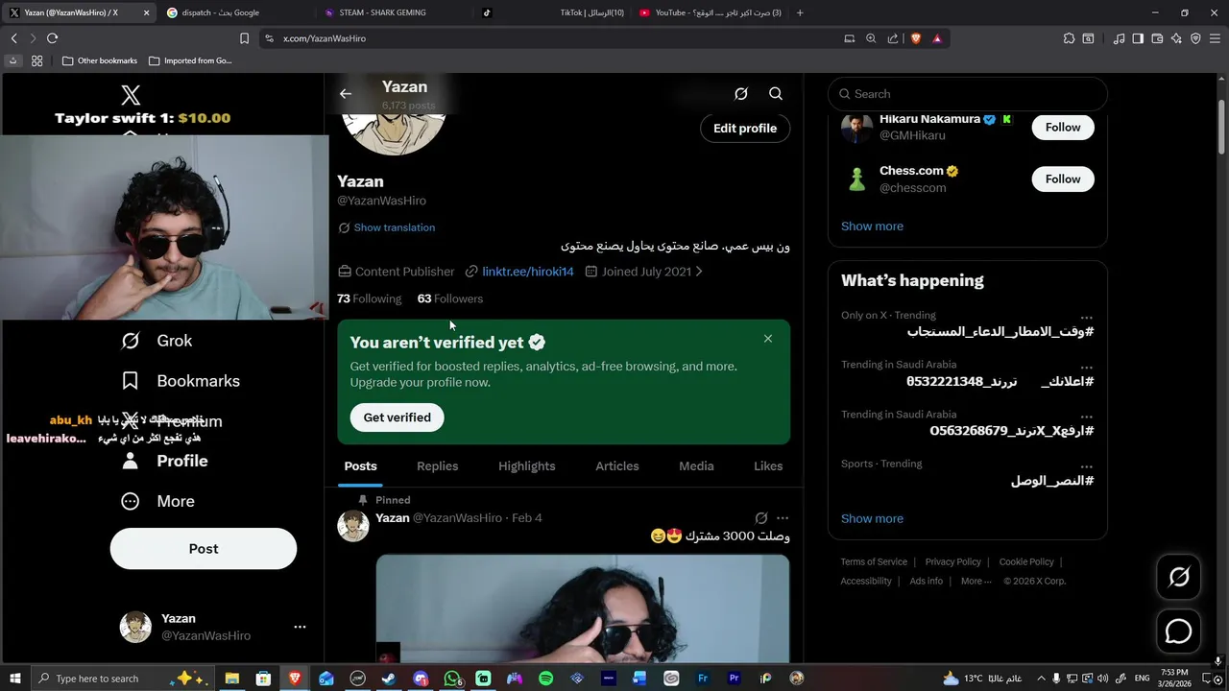This screenshot has height=691, width=1229.
Task: Click Show more under What's happening
Action: pyautogui.click(x=872, y=518)
